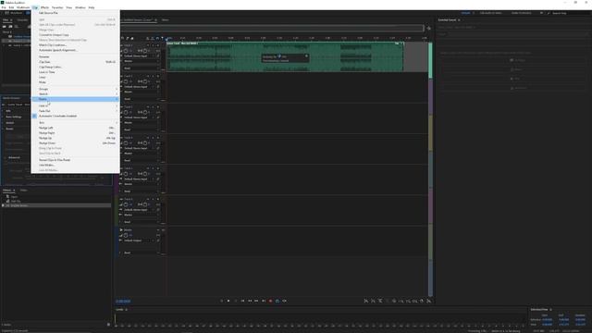Select the Essential Sound panel tab
Screen dimensions: 592x333
point(447,20)
